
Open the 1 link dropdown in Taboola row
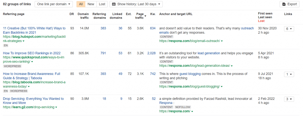289,74
